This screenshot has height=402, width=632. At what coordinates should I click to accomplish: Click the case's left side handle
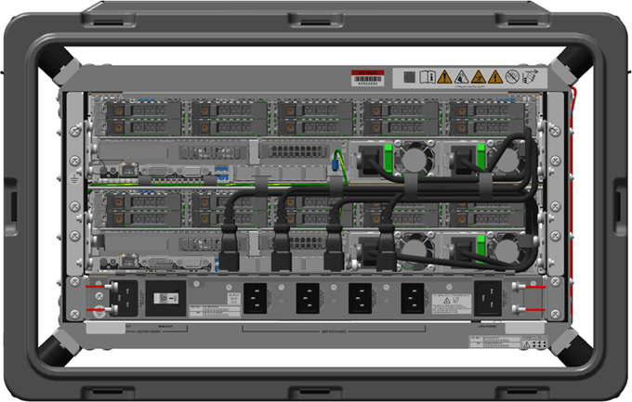coord(11,206)
